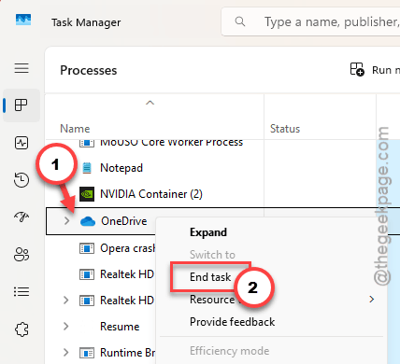The height and width of the screenshot is (364, 400).
Task: Open the Users sidebar icon
Action: coord(21,255)
